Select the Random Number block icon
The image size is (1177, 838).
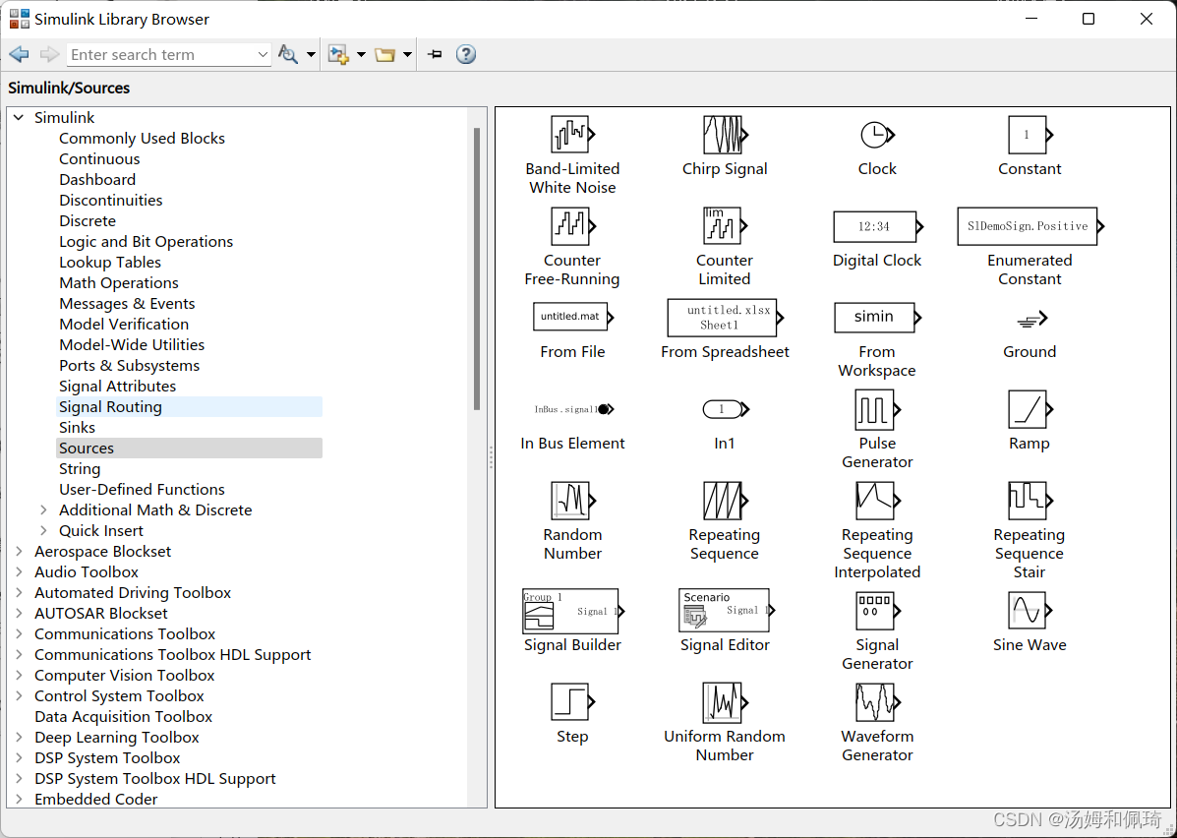pyautogui.click(x=572, y=501)
